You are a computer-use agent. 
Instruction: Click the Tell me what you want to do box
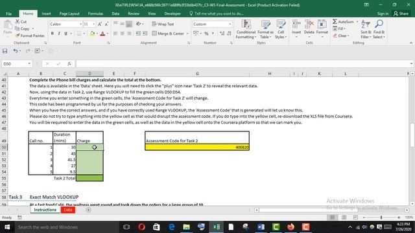click(217, 14)
